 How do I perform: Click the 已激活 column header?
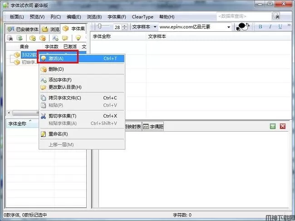tap(70, 46)
